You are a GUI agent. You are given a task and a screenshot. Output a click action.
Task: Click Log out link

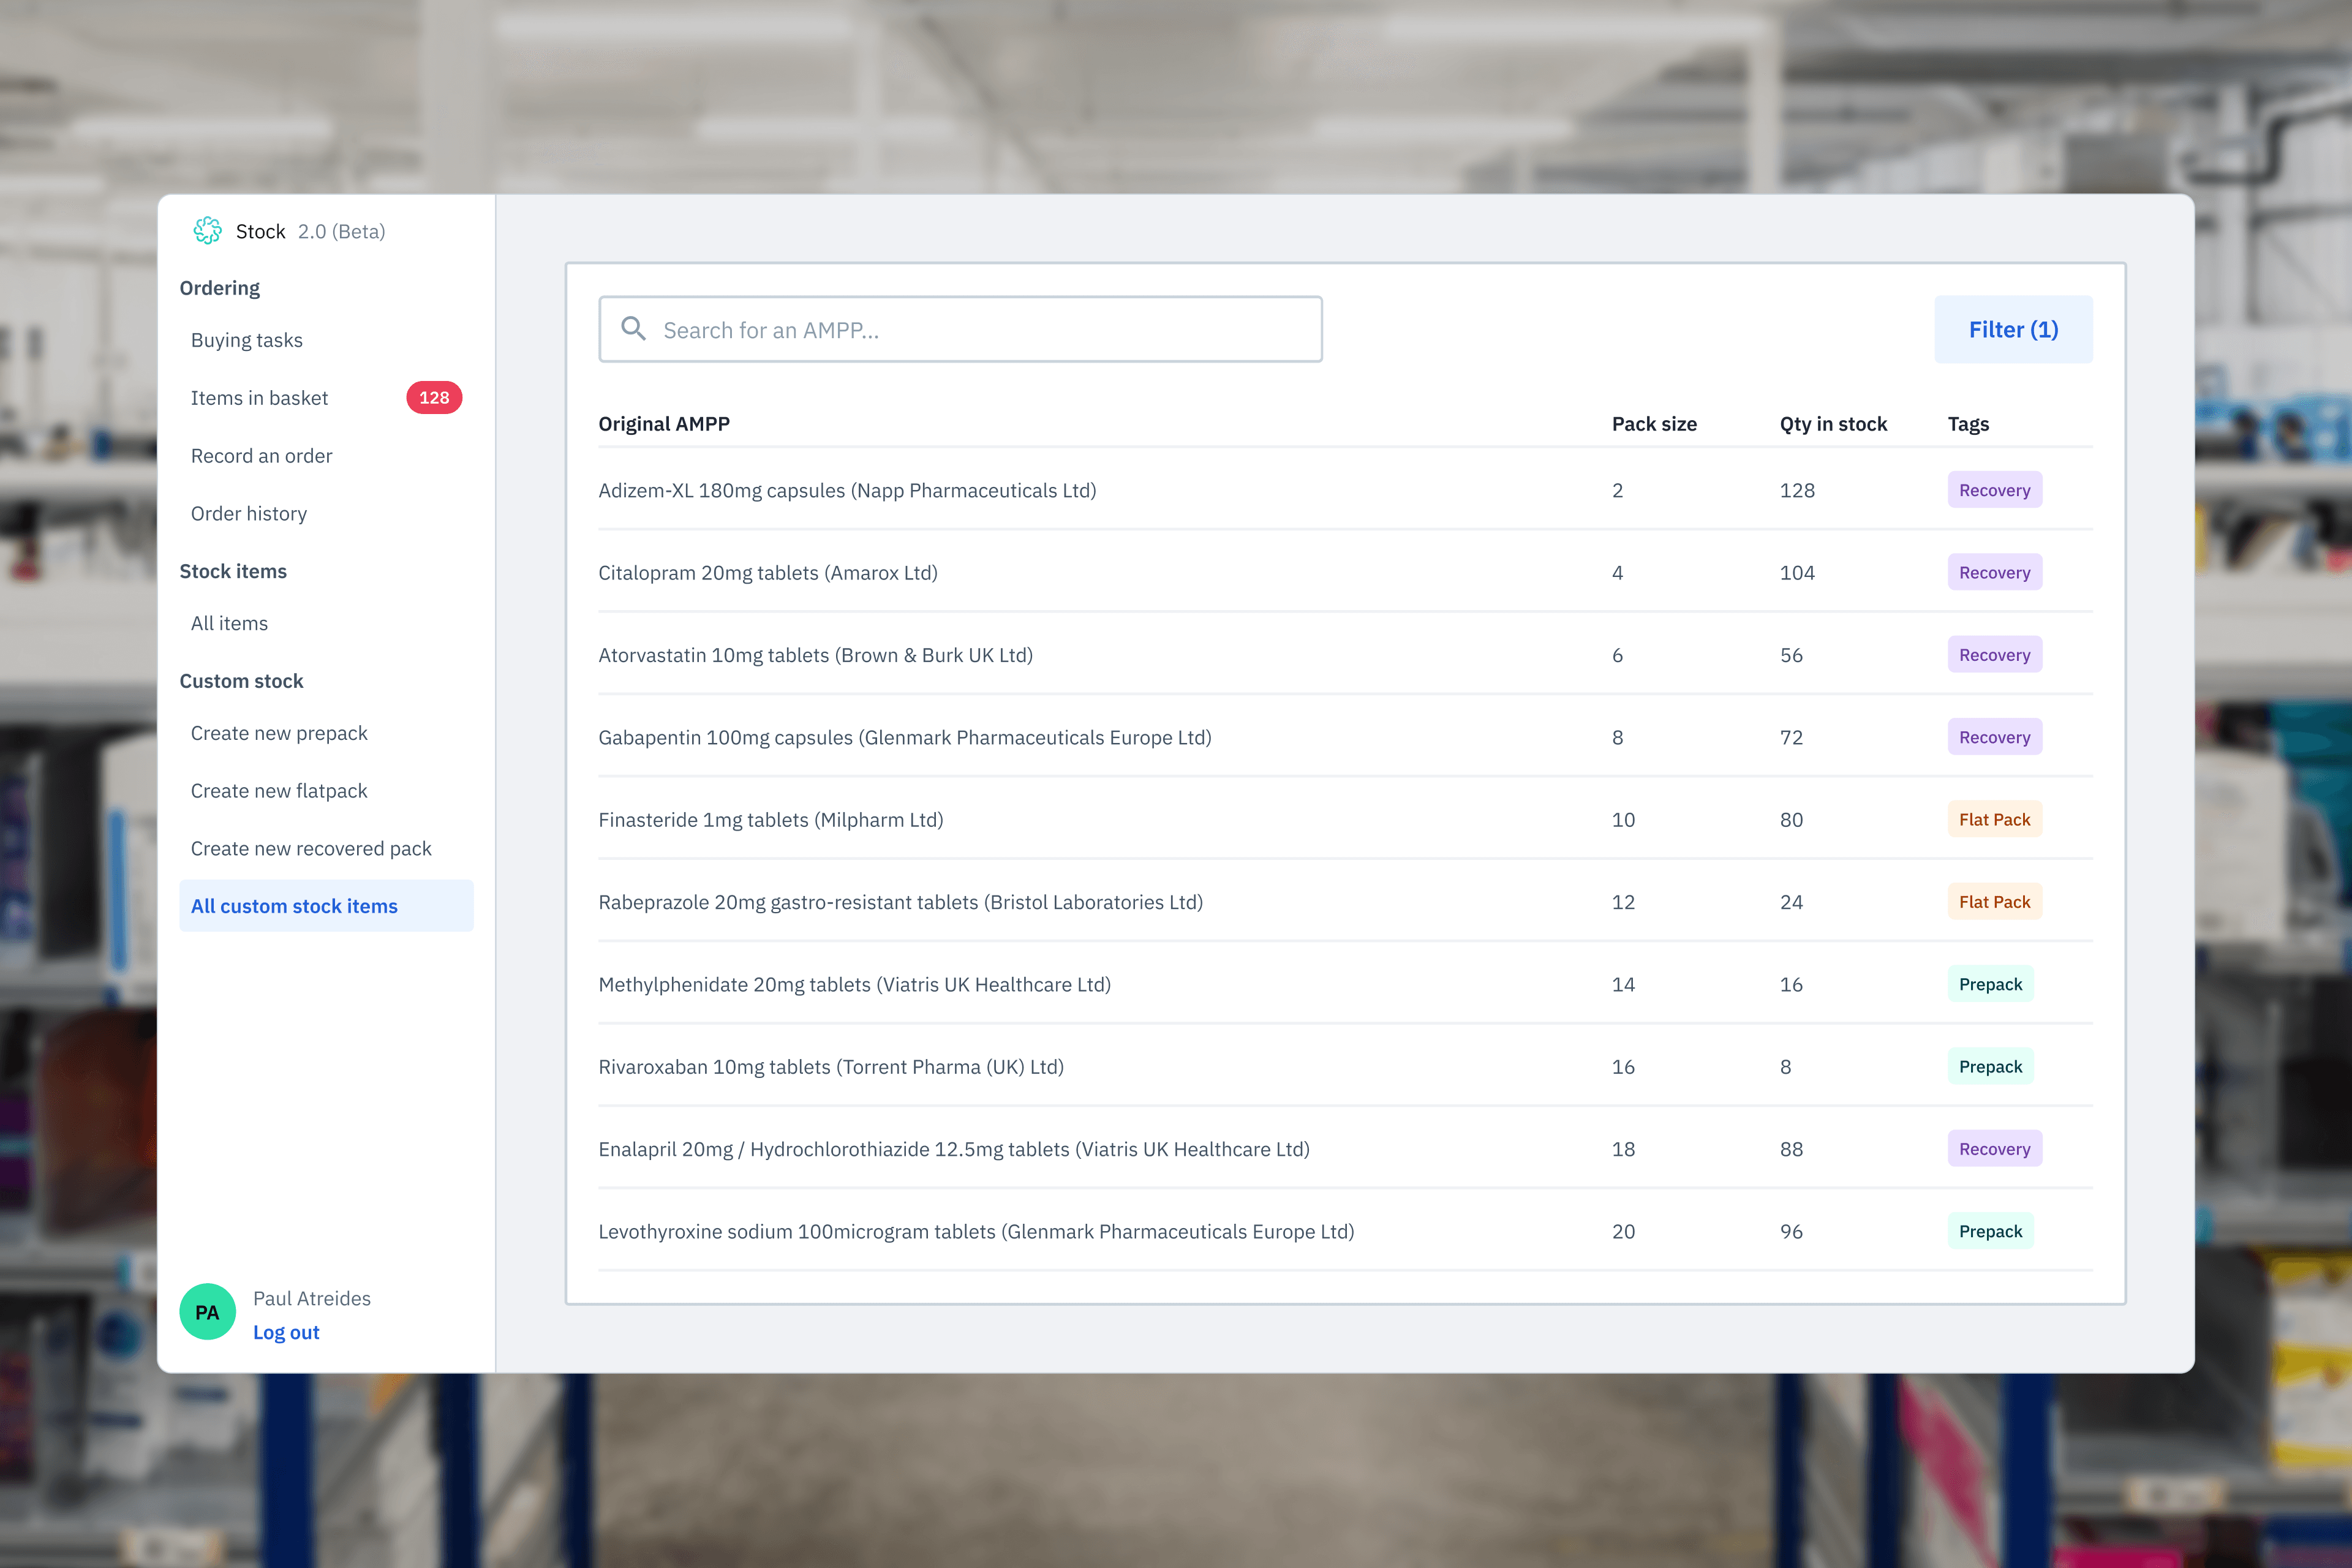point(286,1331)
